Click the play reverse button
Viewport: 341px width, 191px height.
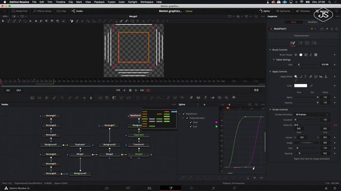124,90
